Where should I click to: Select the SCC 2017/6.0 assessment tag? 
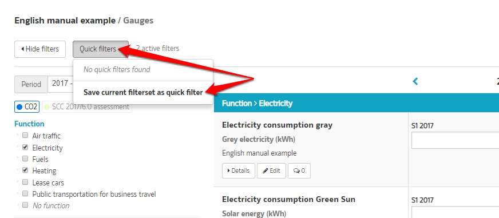click(x=87, y=107)
